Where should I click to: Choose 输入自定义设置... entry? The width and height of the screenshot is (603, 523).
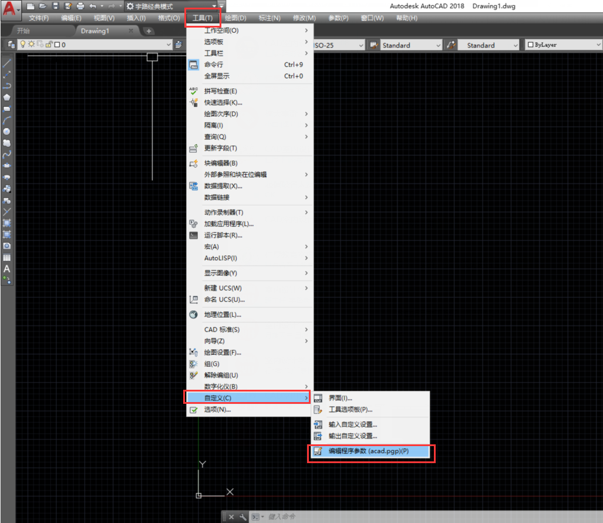370,424
